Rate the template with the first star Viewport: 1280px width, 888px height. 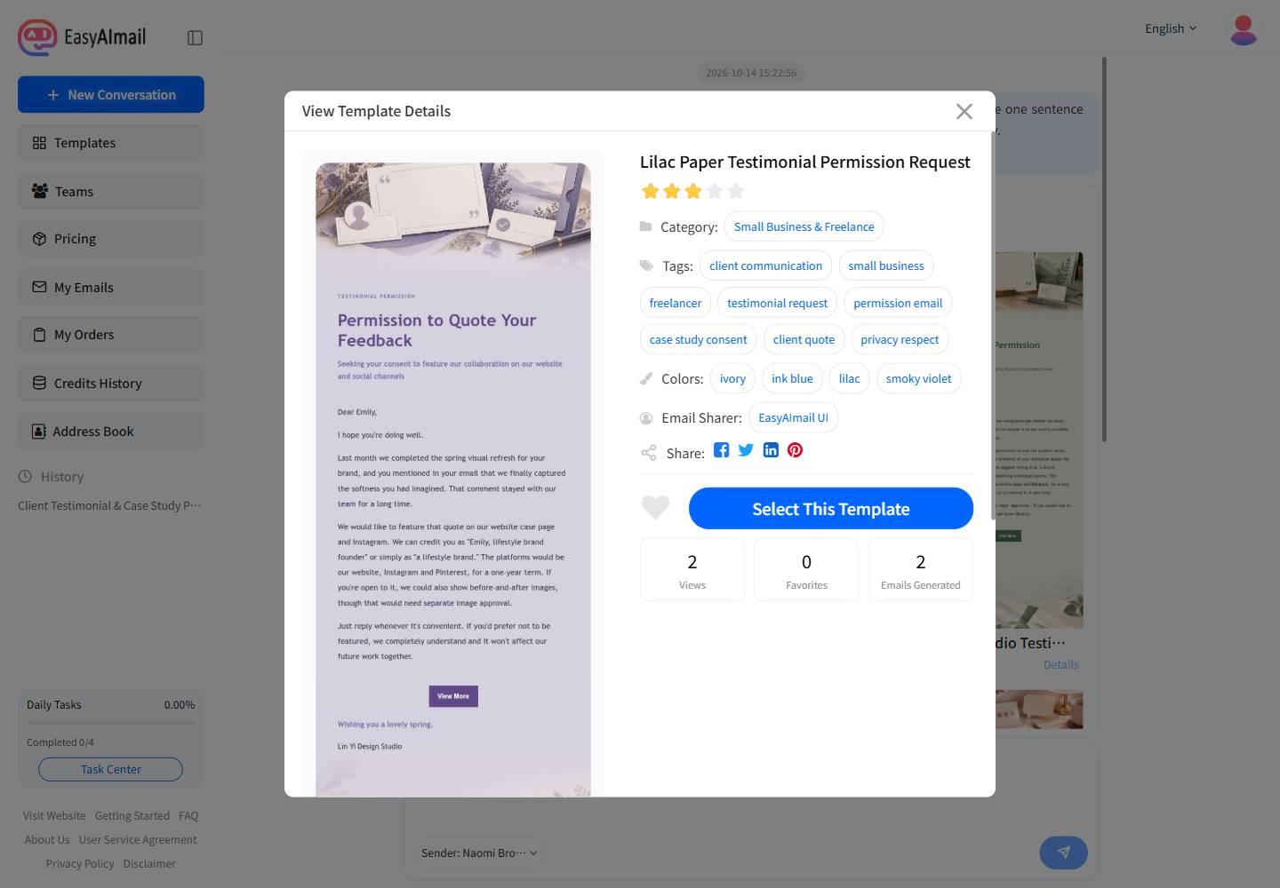coord(651,191)
